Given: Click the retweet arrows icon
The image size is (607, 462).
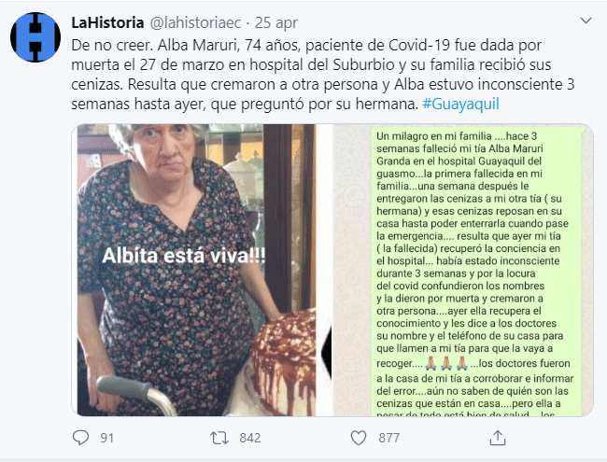Looking at the screenshot, I should pyautogui.click(x=219, y=438).
